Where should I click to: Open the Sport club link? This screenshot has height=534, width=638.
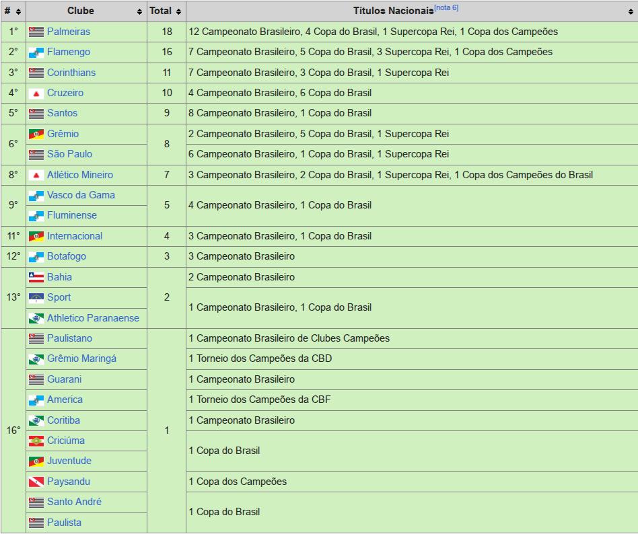(x=59, y=297)
